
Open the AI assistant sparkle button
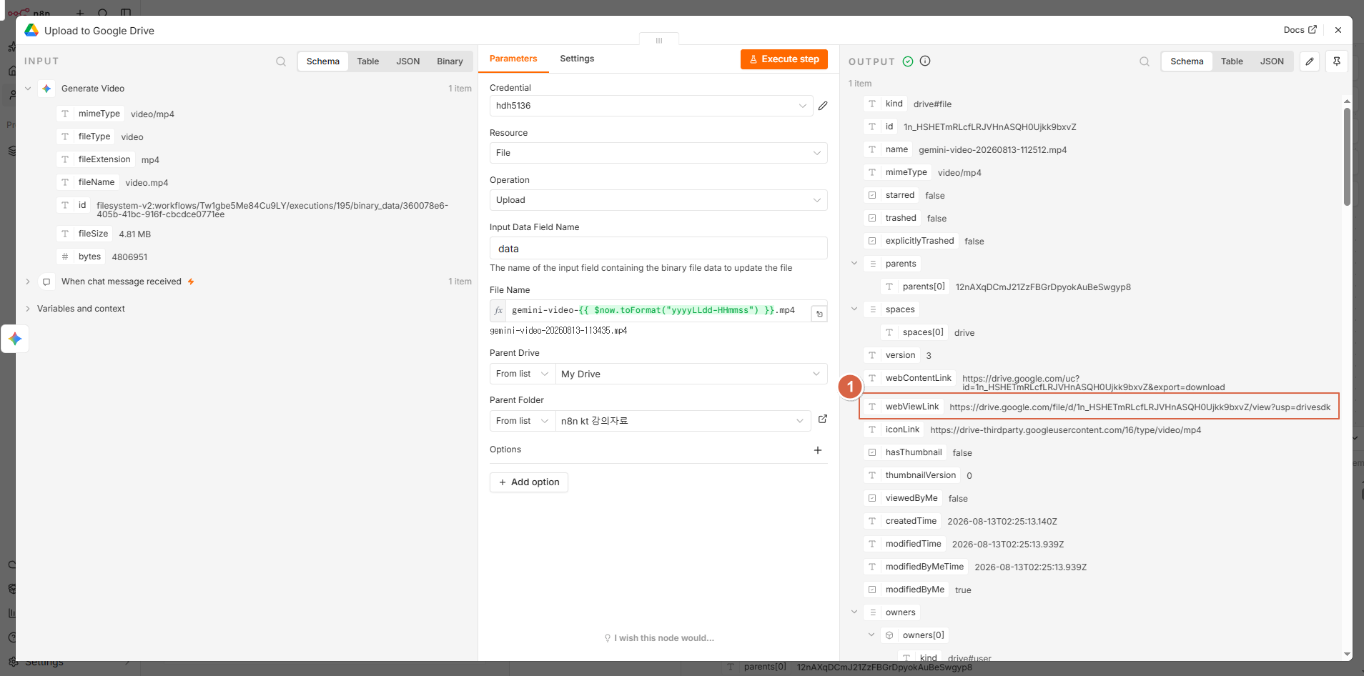(x=15, y=339)
